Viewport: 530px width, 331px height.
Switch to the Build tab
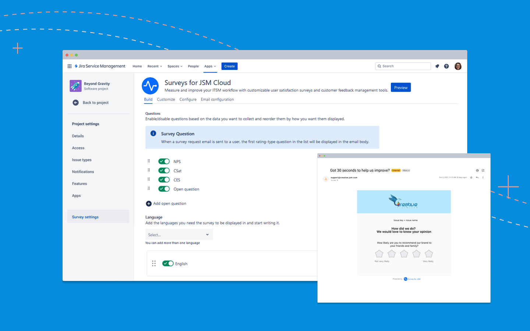click(148, 99)
